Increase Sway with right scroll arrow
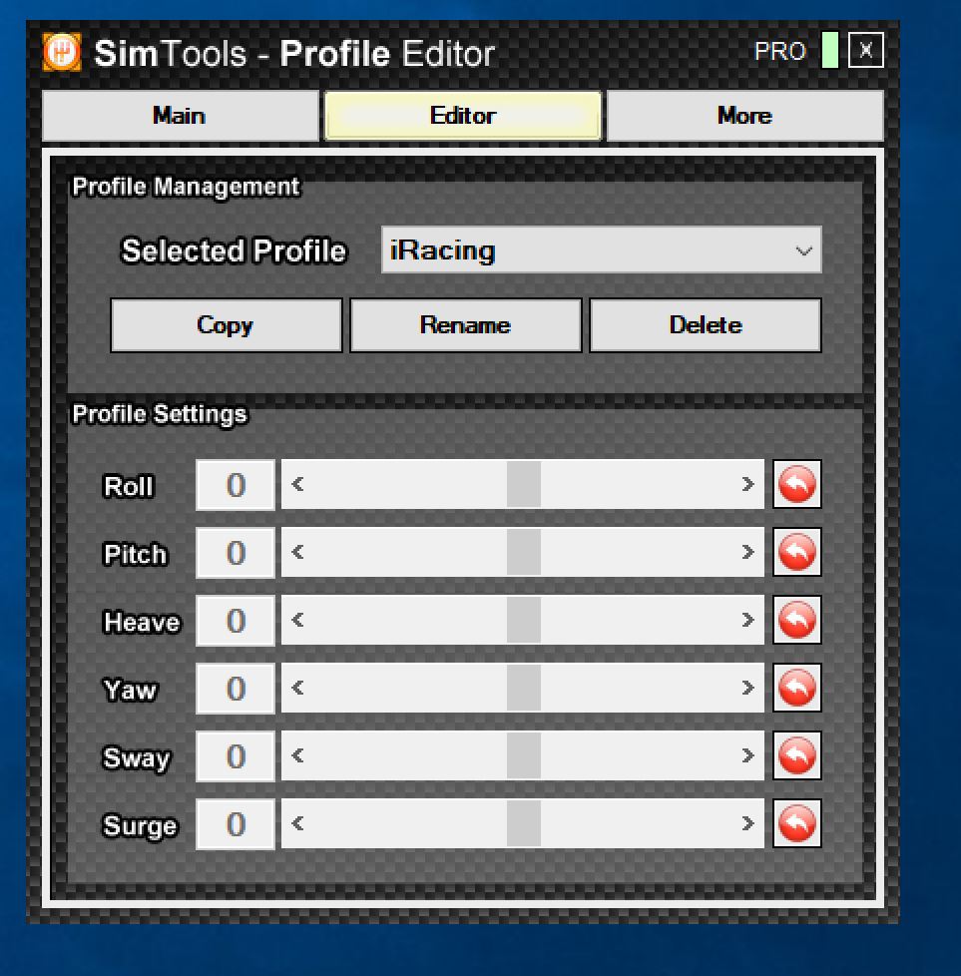The image size is (961, 976). coord(748,755)
